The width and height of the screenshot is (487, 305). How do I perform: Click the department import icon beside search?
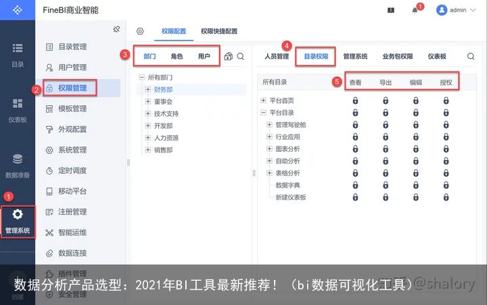[229, 56]
